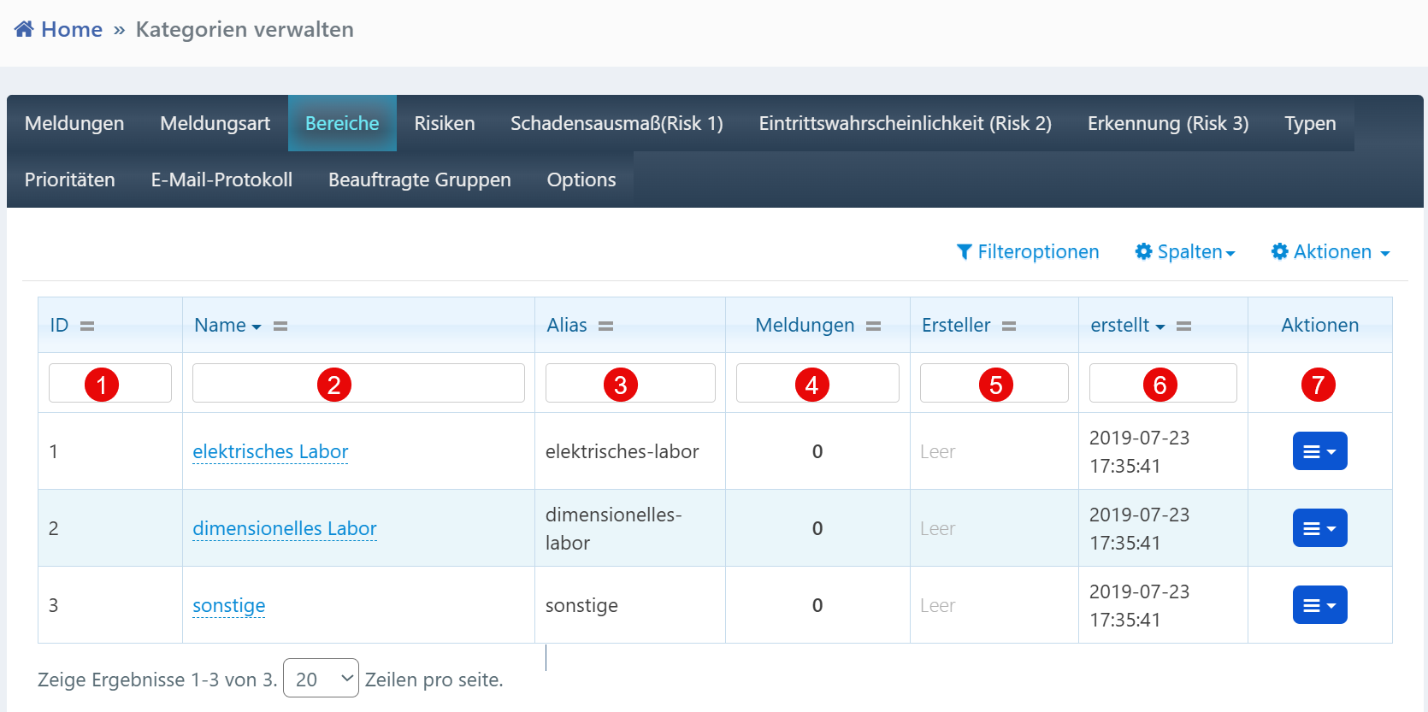Expand the Spalten dropdown
1428x712 pixels.
[x=1185, y=252]
